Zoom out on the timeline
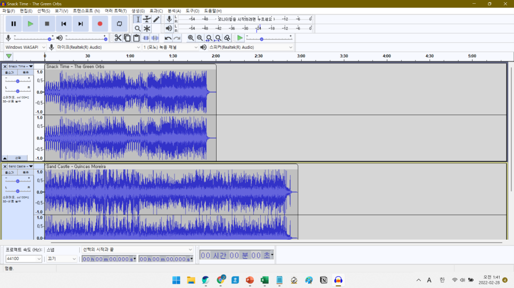Image resolution: width=514 pixels, height=288 pixels. click(x=200, y=38)
